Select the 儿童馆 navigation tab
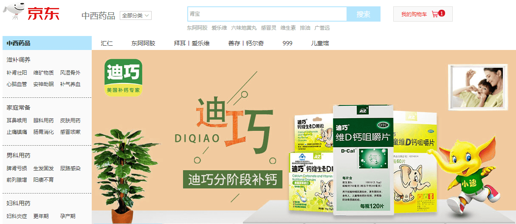The width and height of the screenshot is (516, 224). 320,43
